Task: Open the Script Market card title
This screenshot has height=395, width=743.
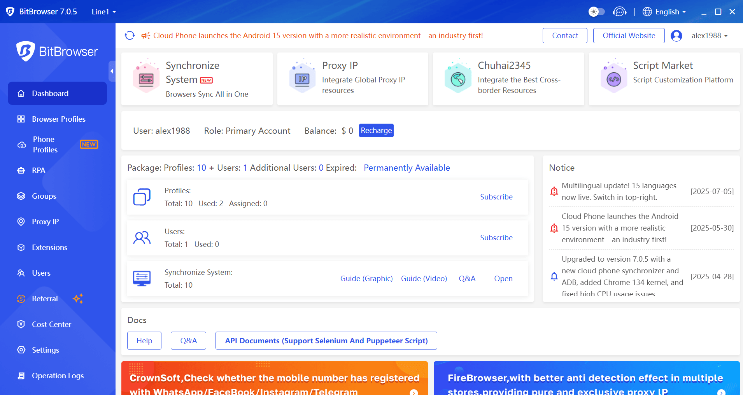Action: pyautogui.click(x=663, y=65)
